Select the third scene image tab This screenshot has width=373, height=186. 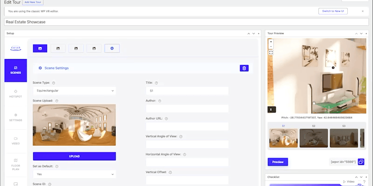click(76, 48)
